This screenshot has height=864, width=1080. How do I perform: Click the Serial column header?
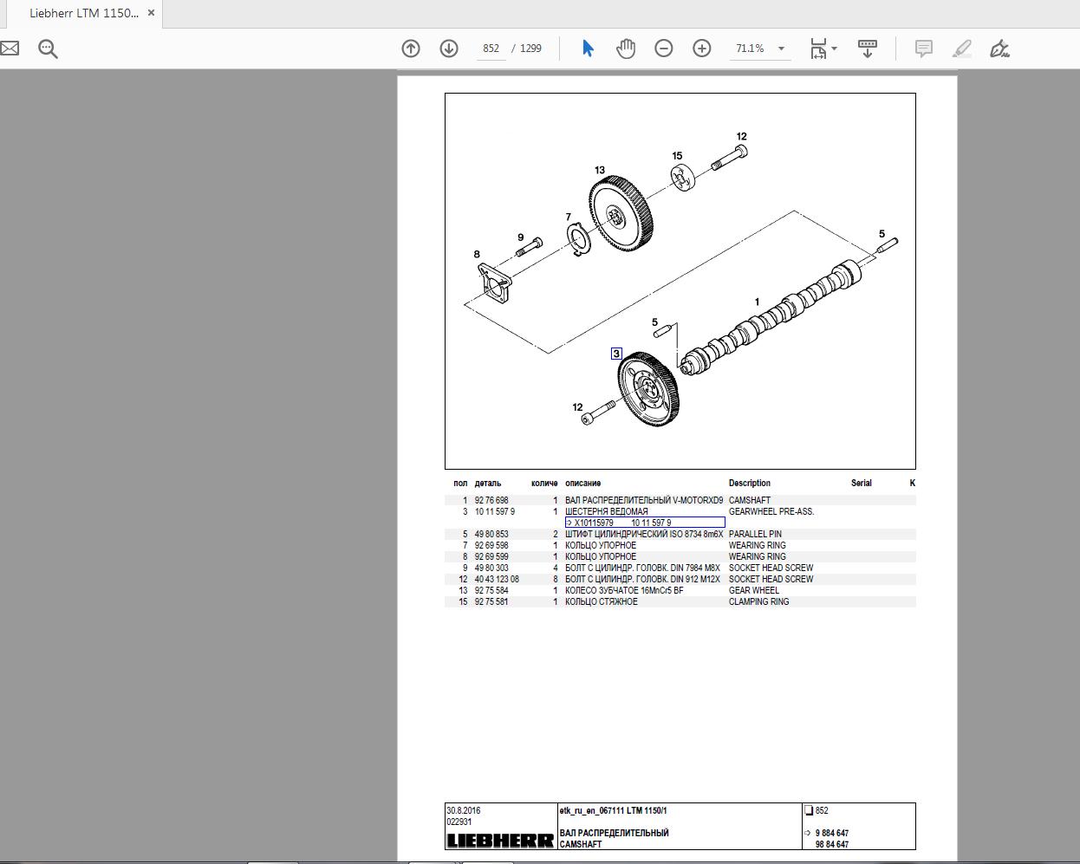pos(862,483)
